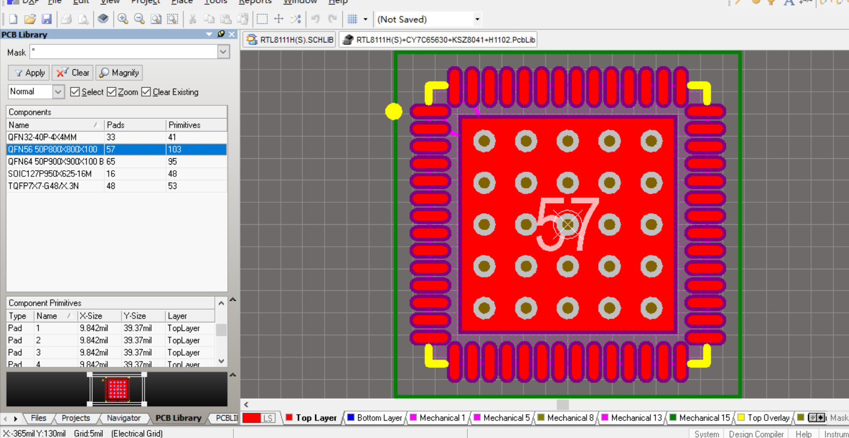Toggle the Clear Existing checkbox
The width and height of the screenshot is (849, 438).
click(146, 92)
